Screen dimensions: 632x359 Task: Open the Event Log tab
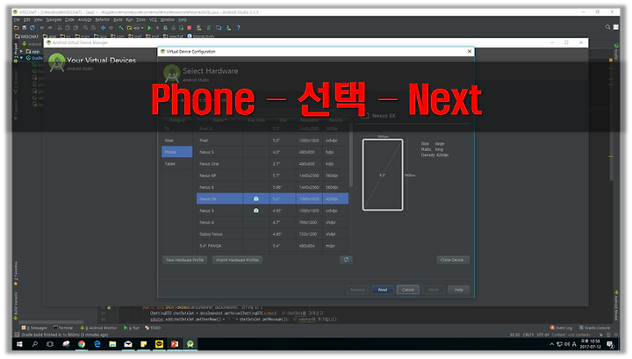(561, 327)
